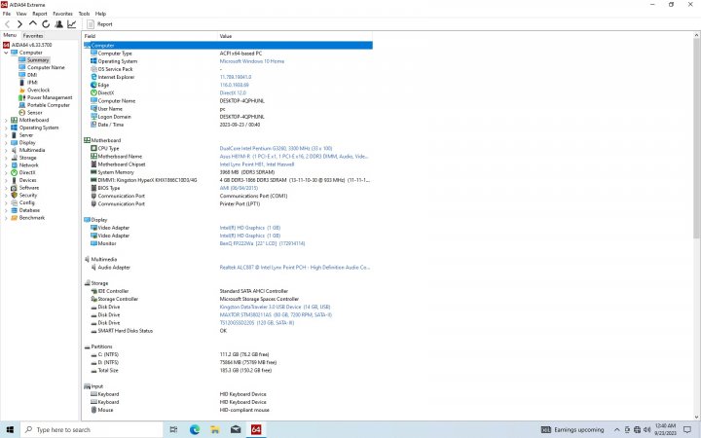701x438 pixels.
Task: Expand the Operating System tree node
Action: coord(6,128)
